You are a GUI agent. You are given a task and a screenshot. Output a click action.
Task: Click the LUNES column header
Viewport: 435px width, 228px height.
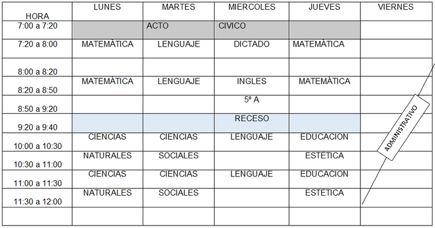(107, 11)
